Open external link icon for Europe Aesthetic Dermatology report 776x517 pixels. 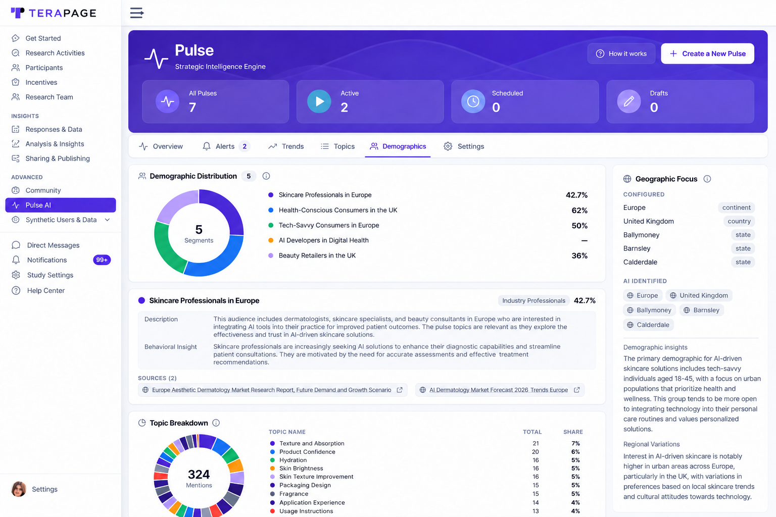pyautogui.click(x=400, y=390)
